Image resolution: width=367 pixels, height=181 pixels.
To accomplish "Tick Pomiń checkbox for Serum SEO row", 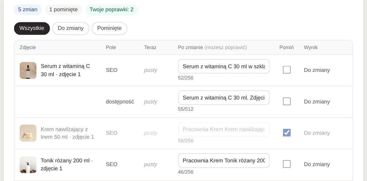I will click(287, 70).
